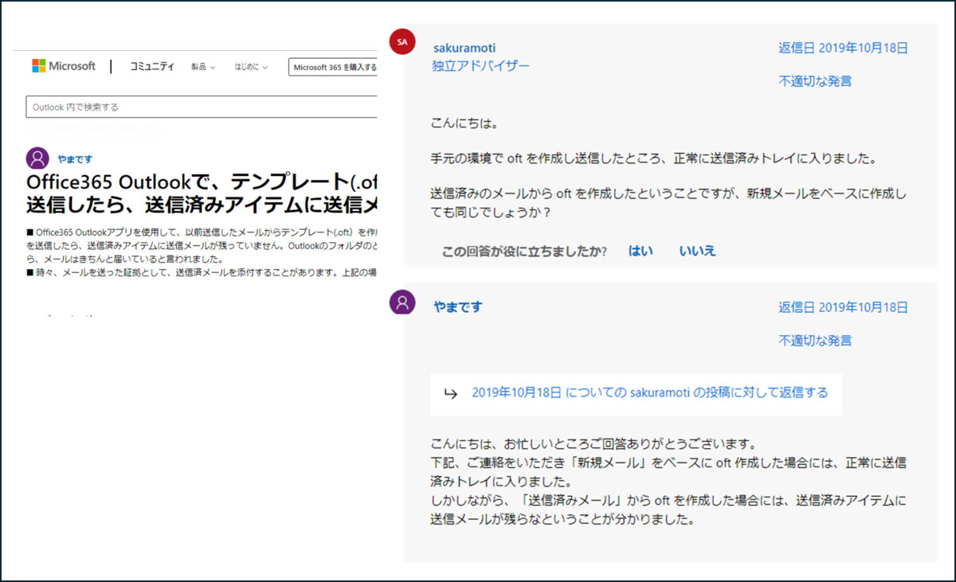This screenshot has height=582, width=956.
Task: Click 返信日 2019年10月18日 on sakuramoti's reply
Action: (843, 48)
